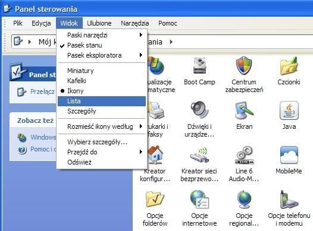The width and height of the screenshot is (313, 231).
Task: Click the Panel sterowania sidebar header icon
Action: click(x=18, y=71)
